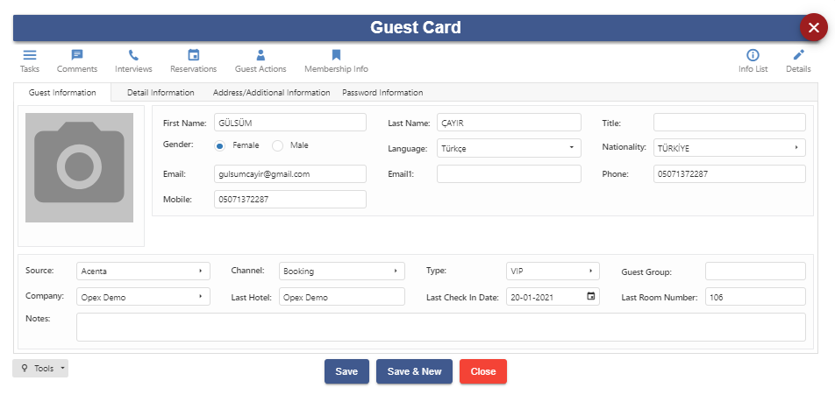Click the Save & New button
This screenshot has height=409, width=835.
(x=414, y=371)
